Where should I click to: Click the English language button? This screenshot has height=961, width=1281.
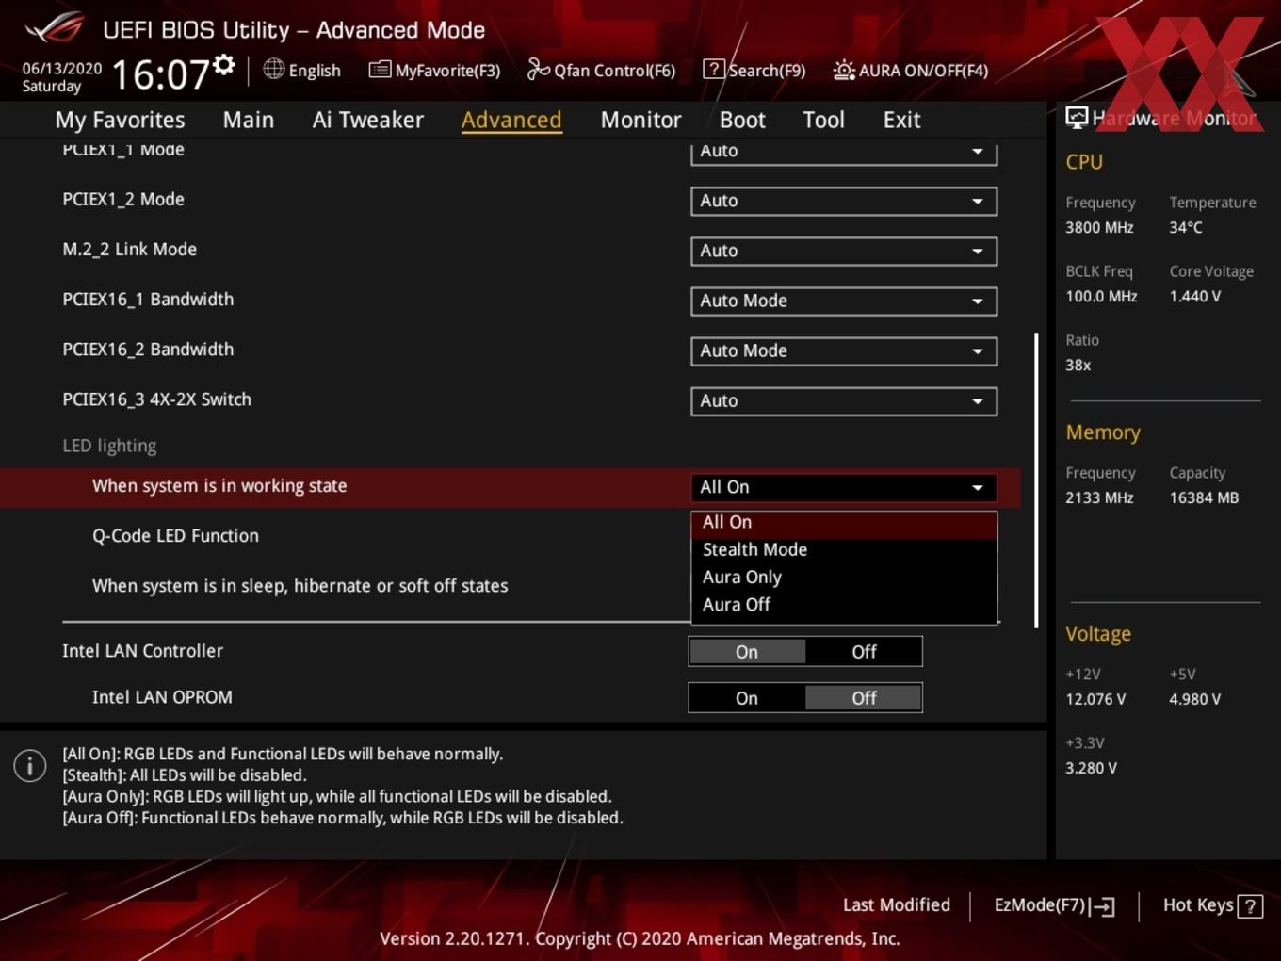pyautogui.click(x=302, y=70)
